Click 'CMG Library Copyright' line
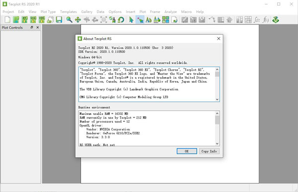This screenshot has height=192, width=298. pos(124,97)
